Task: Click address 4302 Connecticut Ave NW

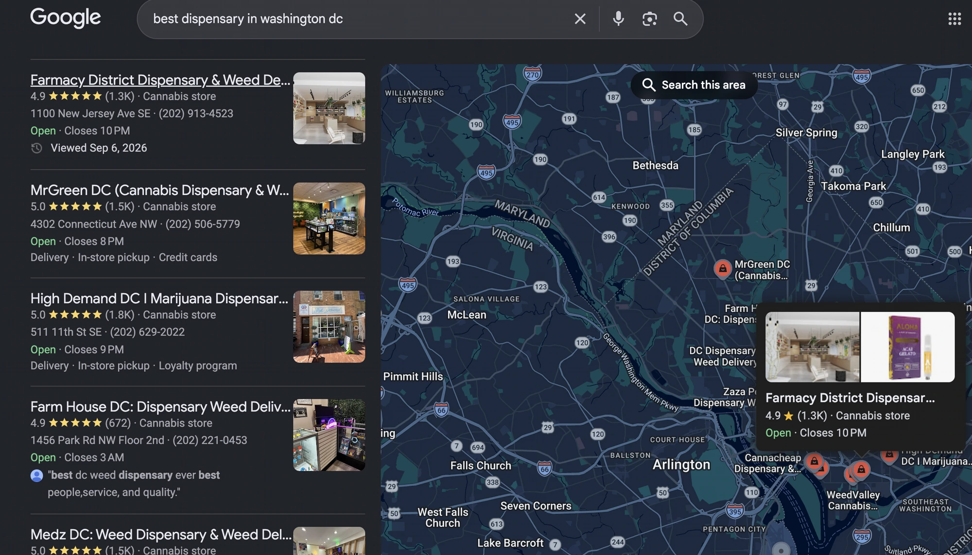Action: click(94, 224)
